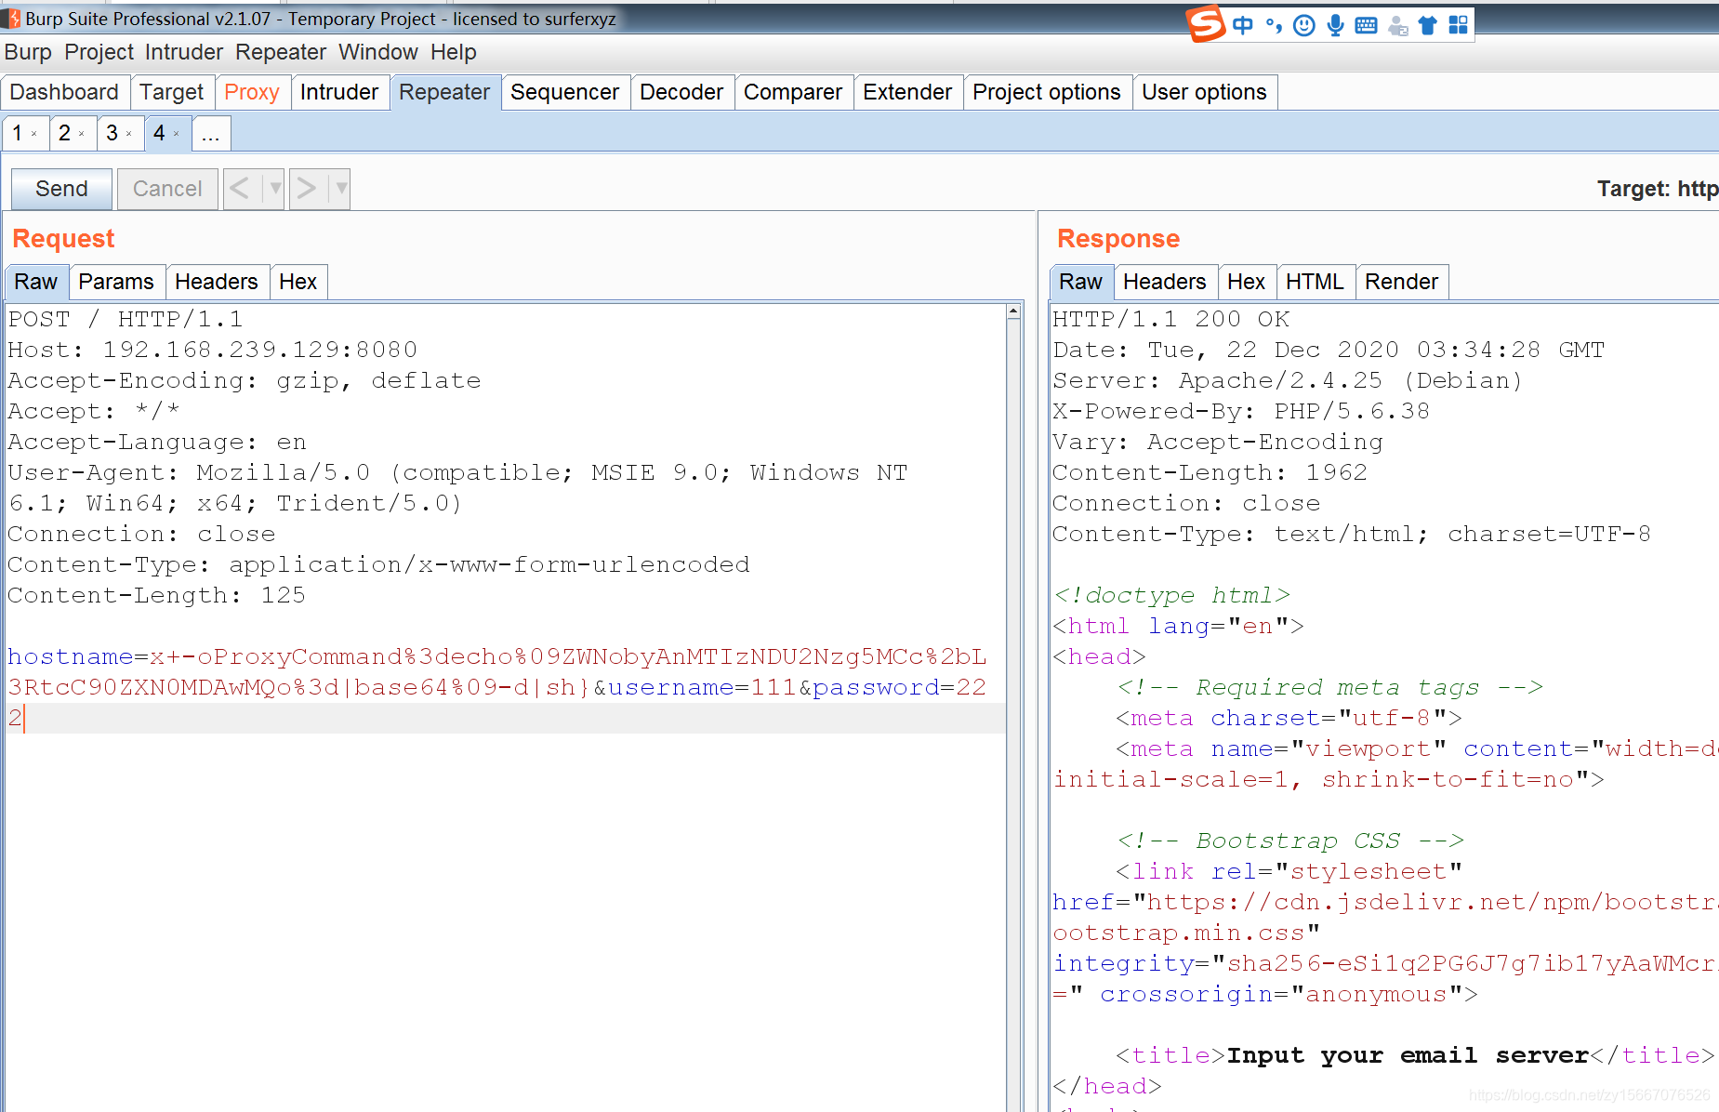This screenshot has height=1112, width=1719.
Task: Open the Sogou toolbox grid icon
Action: point(1460,24)
